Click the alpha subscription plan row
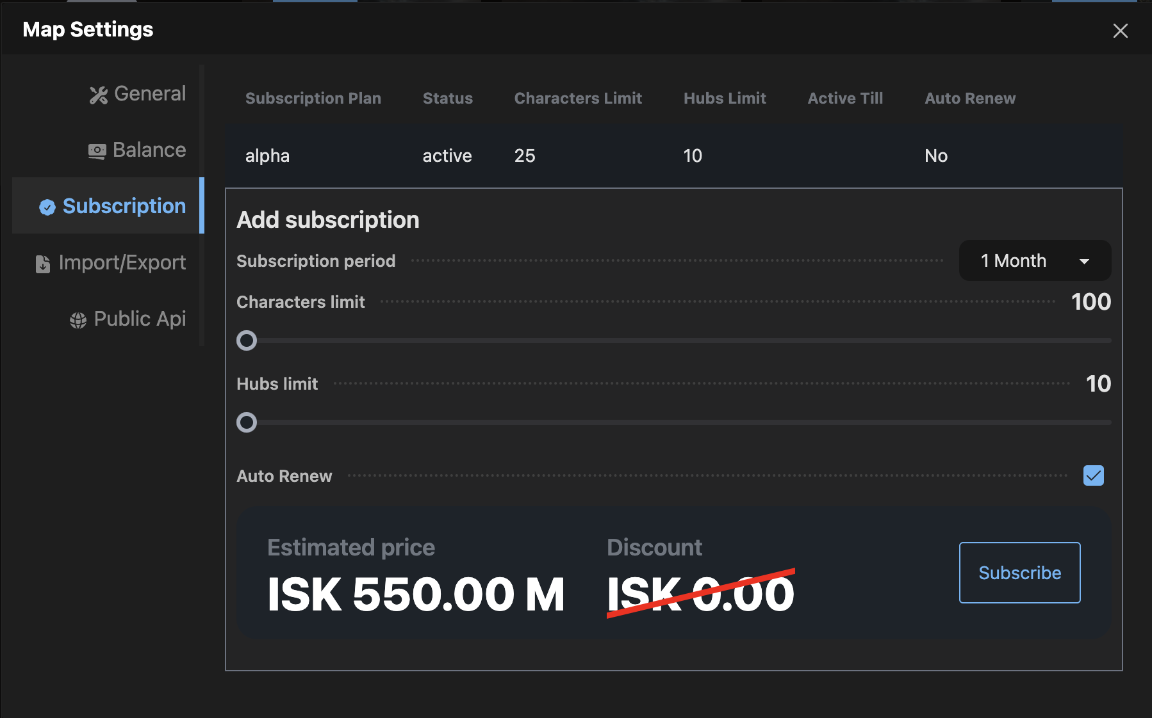 click(x=267, y=156)
